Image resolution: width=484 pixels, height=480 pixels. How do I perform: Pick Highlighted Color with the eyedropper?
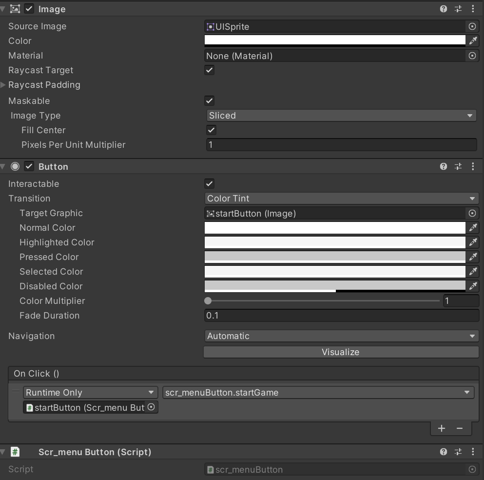472,242
